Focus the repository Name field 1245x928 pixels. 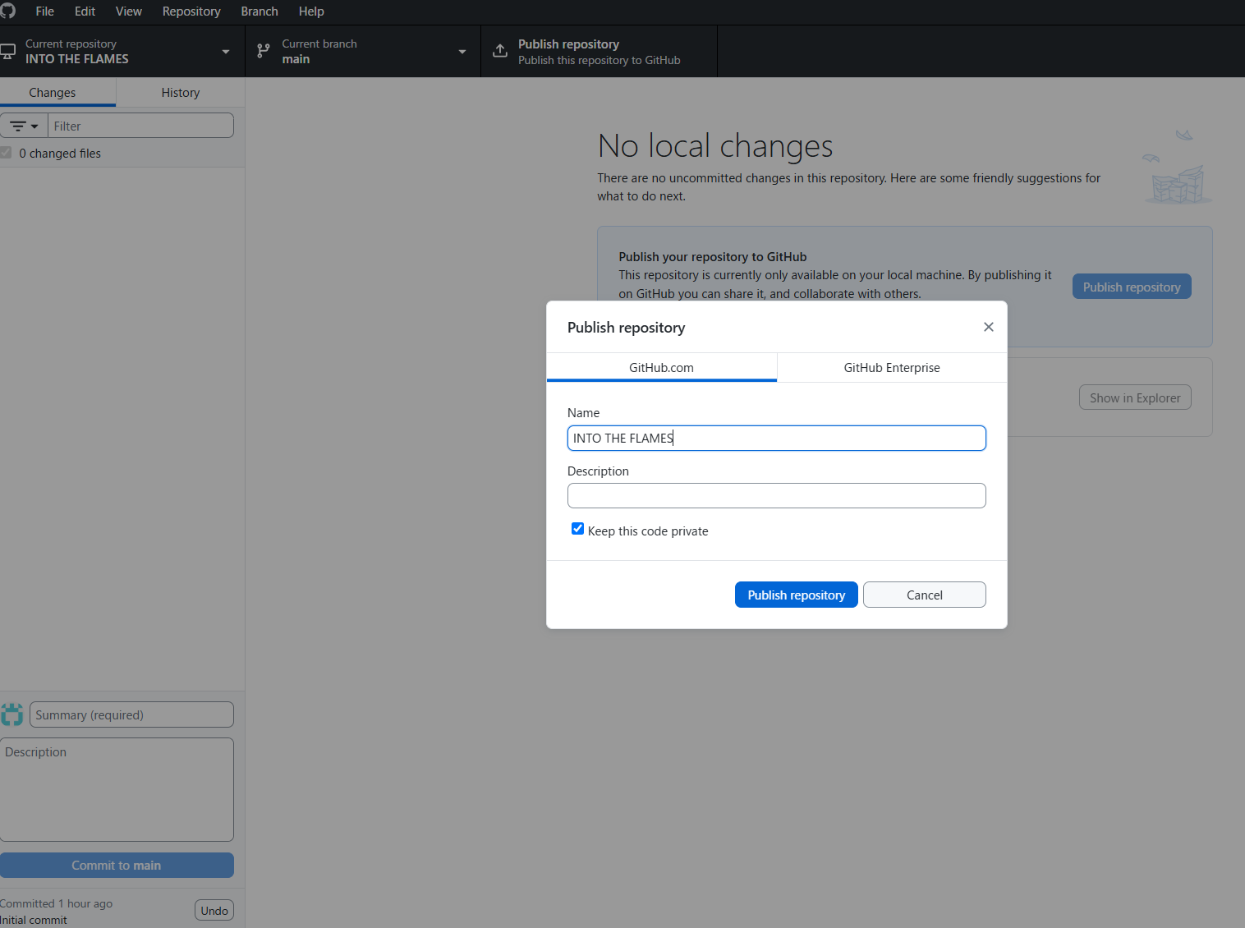[x=777, y=438]
